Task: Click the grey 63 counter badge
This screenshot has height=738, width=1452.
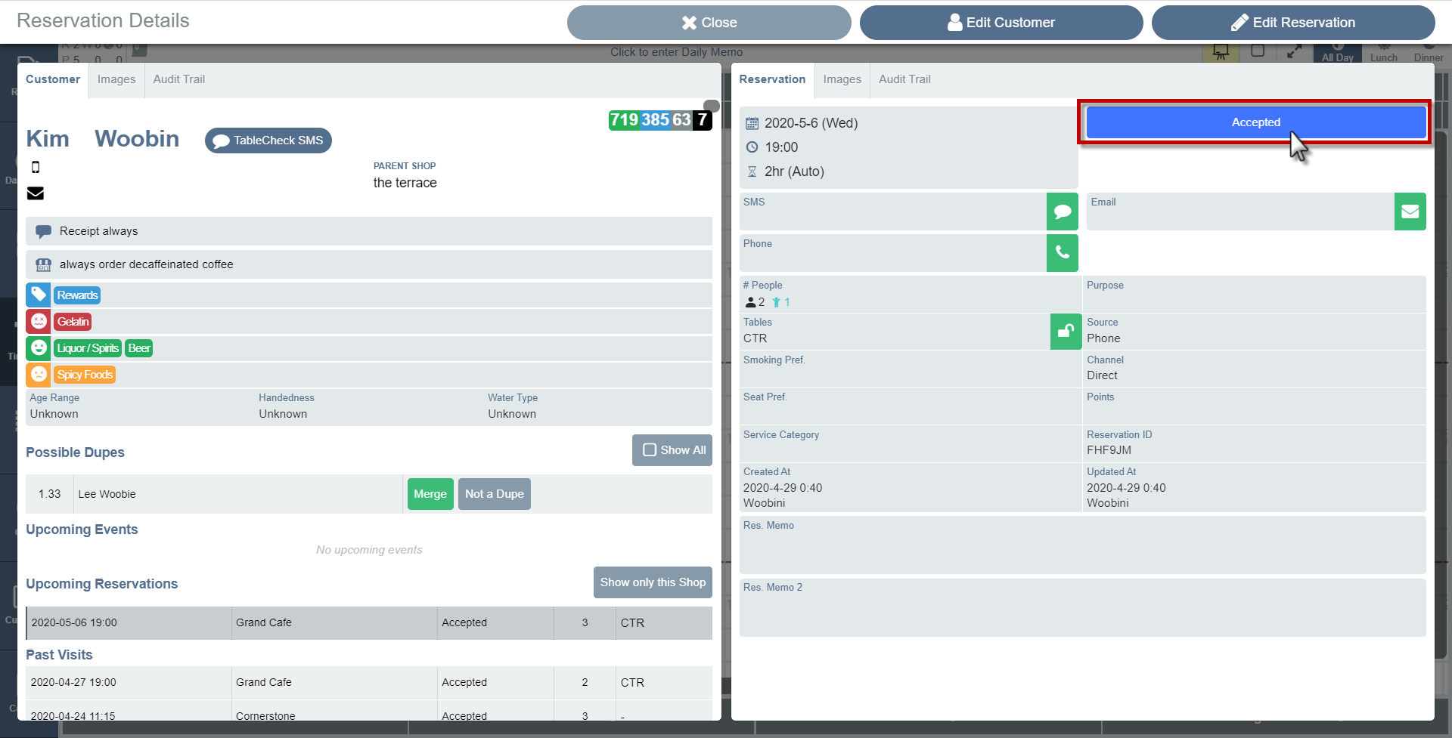Action: click(681, 120)
